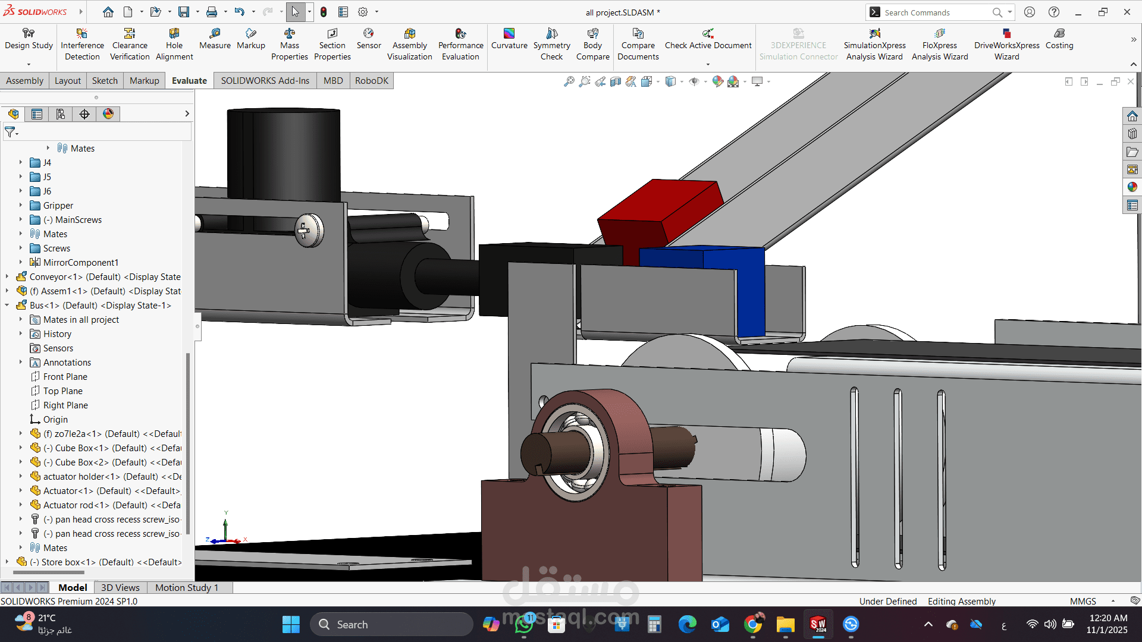The image size is (1142, 642).
Task: Open Body Compare tool
Action: point(592,45)
